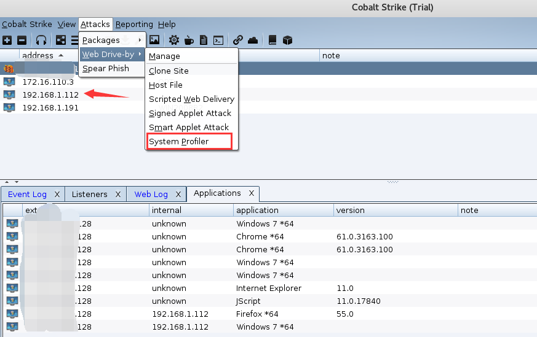
Task: Select Clone Site menu entry
Action: (x=192, y=71)
